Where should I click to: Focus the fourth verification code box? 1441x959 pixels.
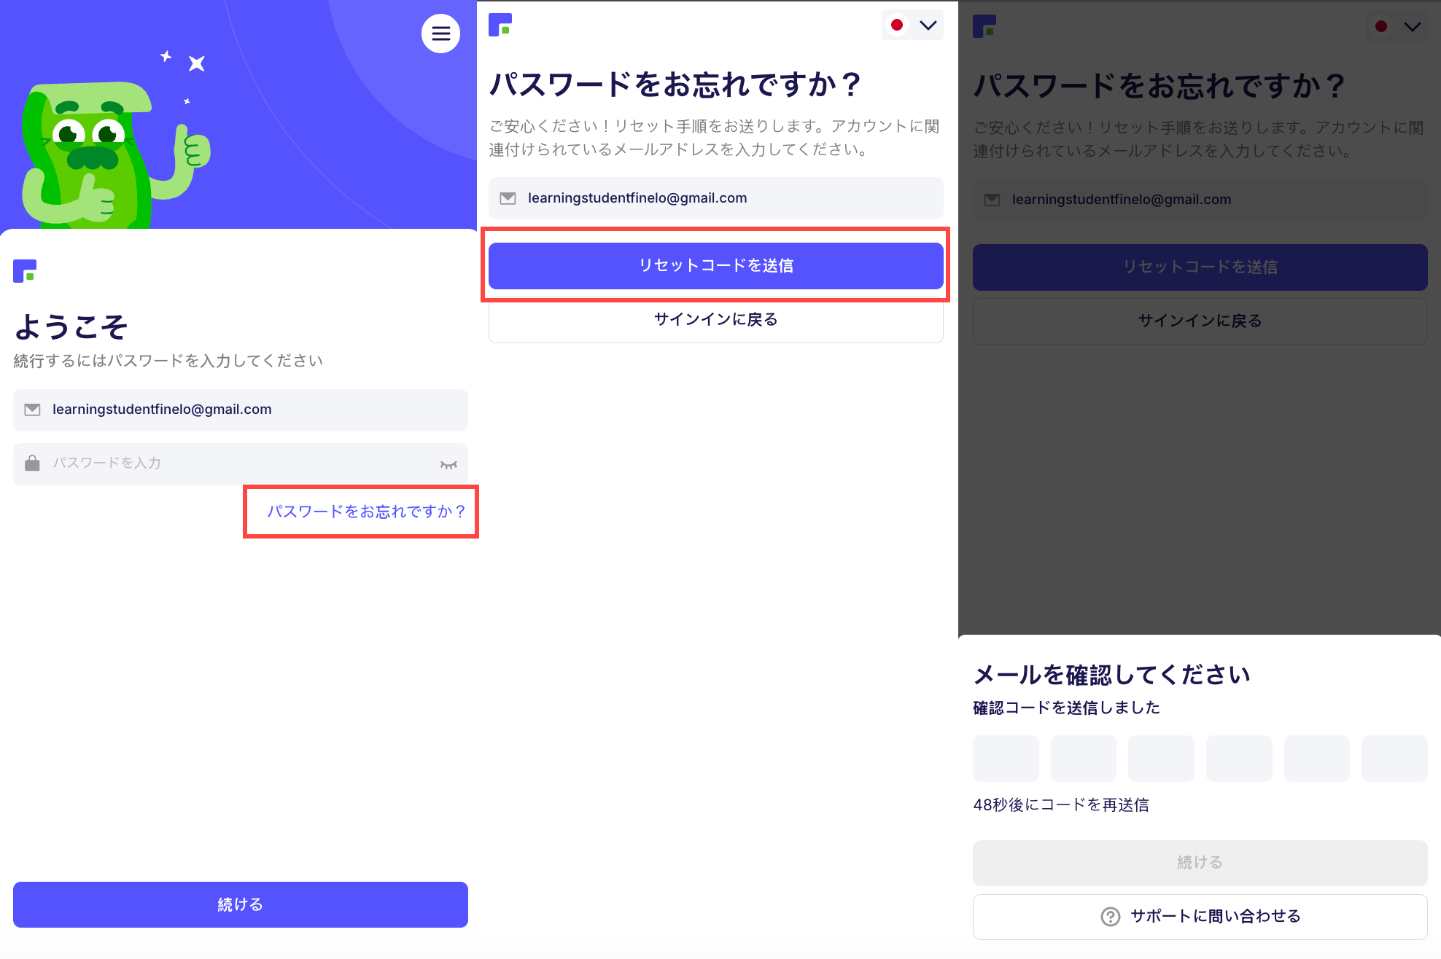(x=1239, y=759)
